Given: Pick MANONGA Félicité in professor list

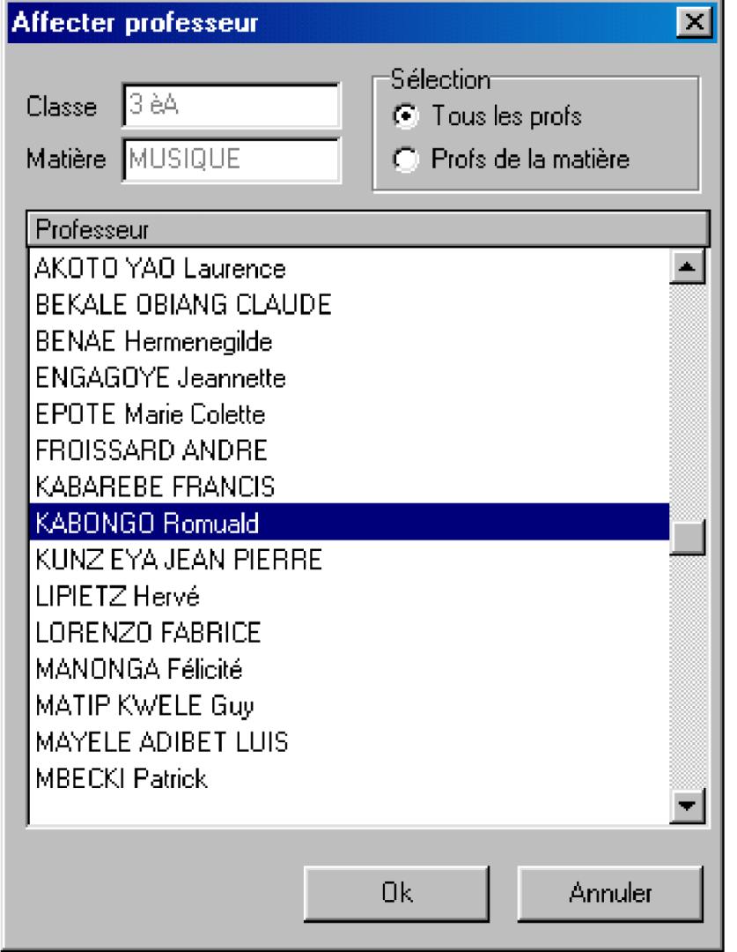Looking at the screenshot, I should (x=139, y=670).
